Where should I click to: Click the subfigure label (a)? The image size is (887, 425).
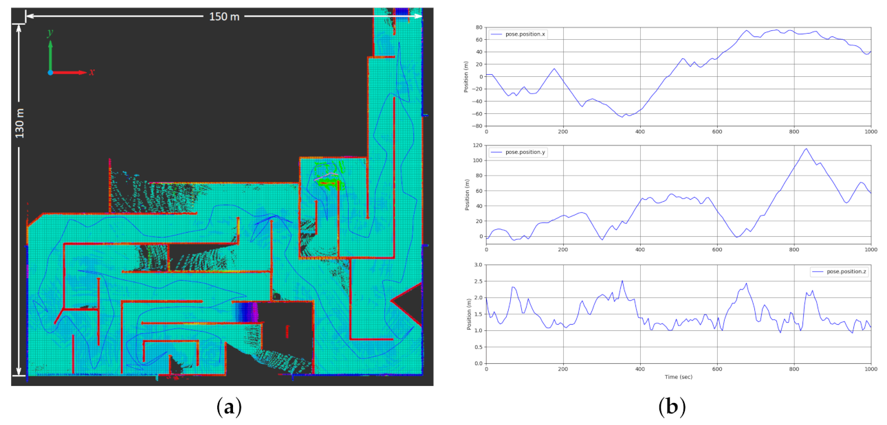click(228, 408)
